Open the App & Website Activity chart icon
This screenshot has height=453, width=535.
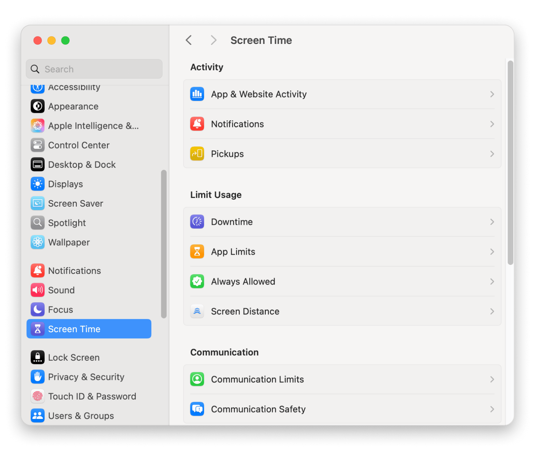pos(197,94)
